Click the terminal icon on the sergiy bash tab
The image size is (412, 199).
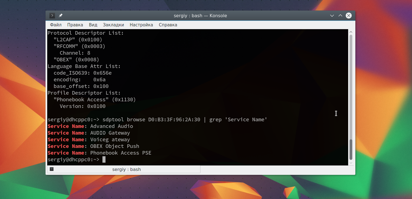pos(51,169)
